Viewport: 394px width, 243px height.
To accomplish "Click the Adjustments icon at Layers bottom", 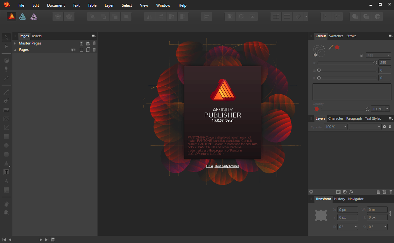I will pyautogui.click(x=345, y=192).
